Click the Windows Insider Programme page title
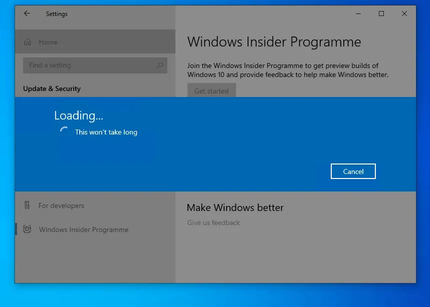Screen dimensions: 430x307 click(274, 42)
